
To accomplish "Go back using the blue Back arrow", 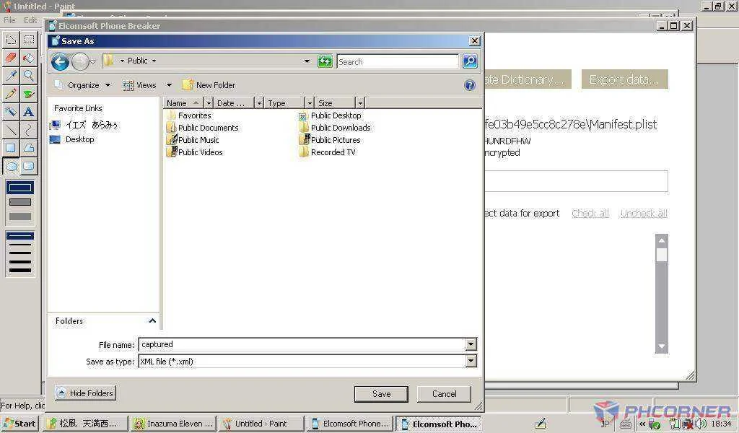I will 60,62.
